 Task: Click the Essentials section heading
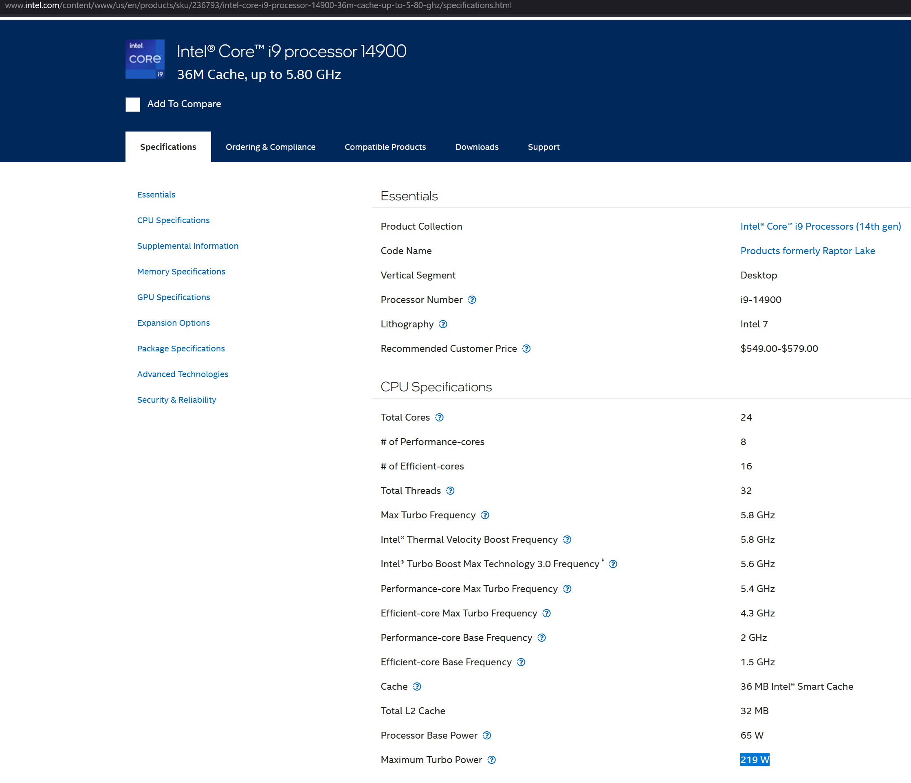[x=409, y=196]
